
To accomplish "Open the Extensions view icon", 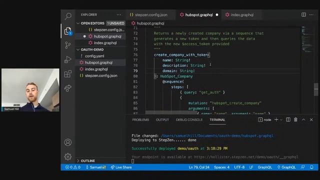I will coord(68,73).
